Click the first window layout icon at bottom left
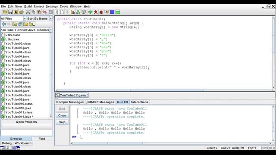The width and height of the screenshot is (276, 155). coord(2,148)
